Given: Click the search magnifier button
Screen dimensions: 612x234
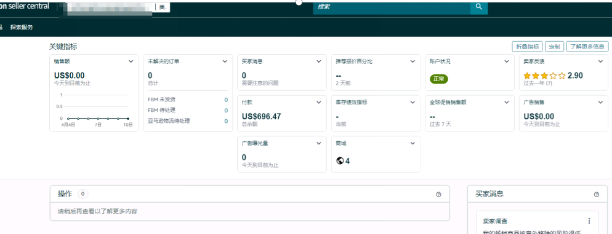Looking at the screenshot, I should (479, 7).
